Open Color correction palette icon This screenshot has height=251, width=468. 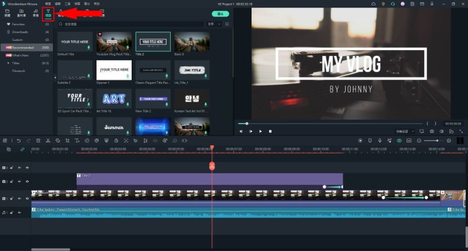pyautogui.click(x=97, y=141)
